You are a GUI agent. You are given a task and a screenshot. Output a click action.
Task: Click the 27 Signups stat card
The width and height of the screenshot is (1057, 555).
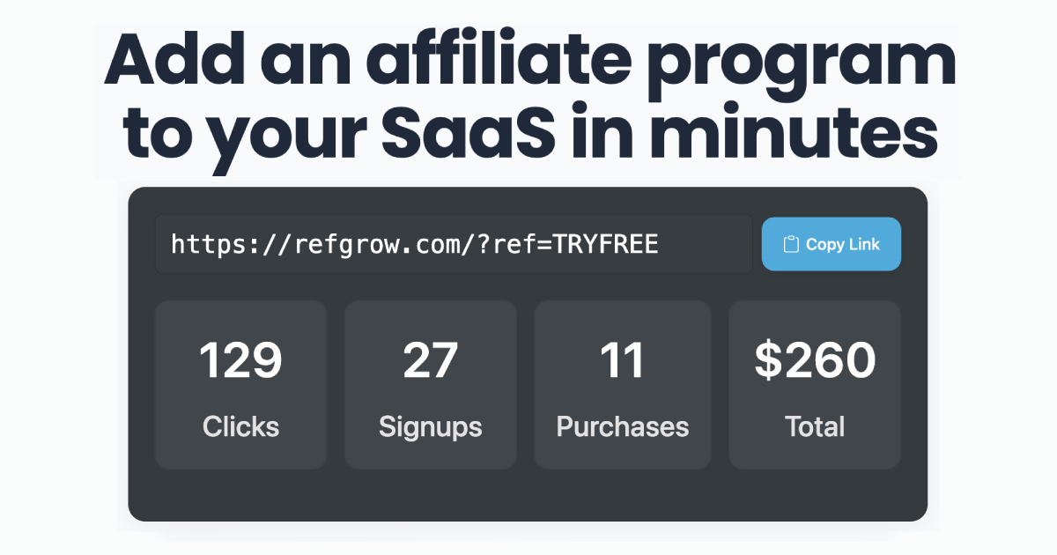click(430, 385)
